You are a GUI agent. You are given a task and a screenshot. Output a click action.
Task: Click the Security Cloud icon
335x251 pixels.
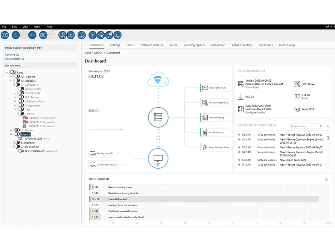click(158, 80)
